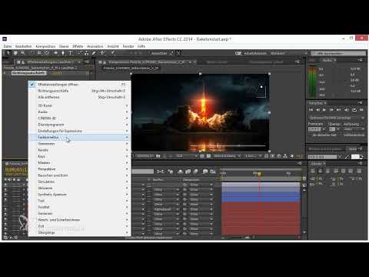Open the Graph Editor in timeline
Viewport: 369px width, 277px height.
[212, 172]
